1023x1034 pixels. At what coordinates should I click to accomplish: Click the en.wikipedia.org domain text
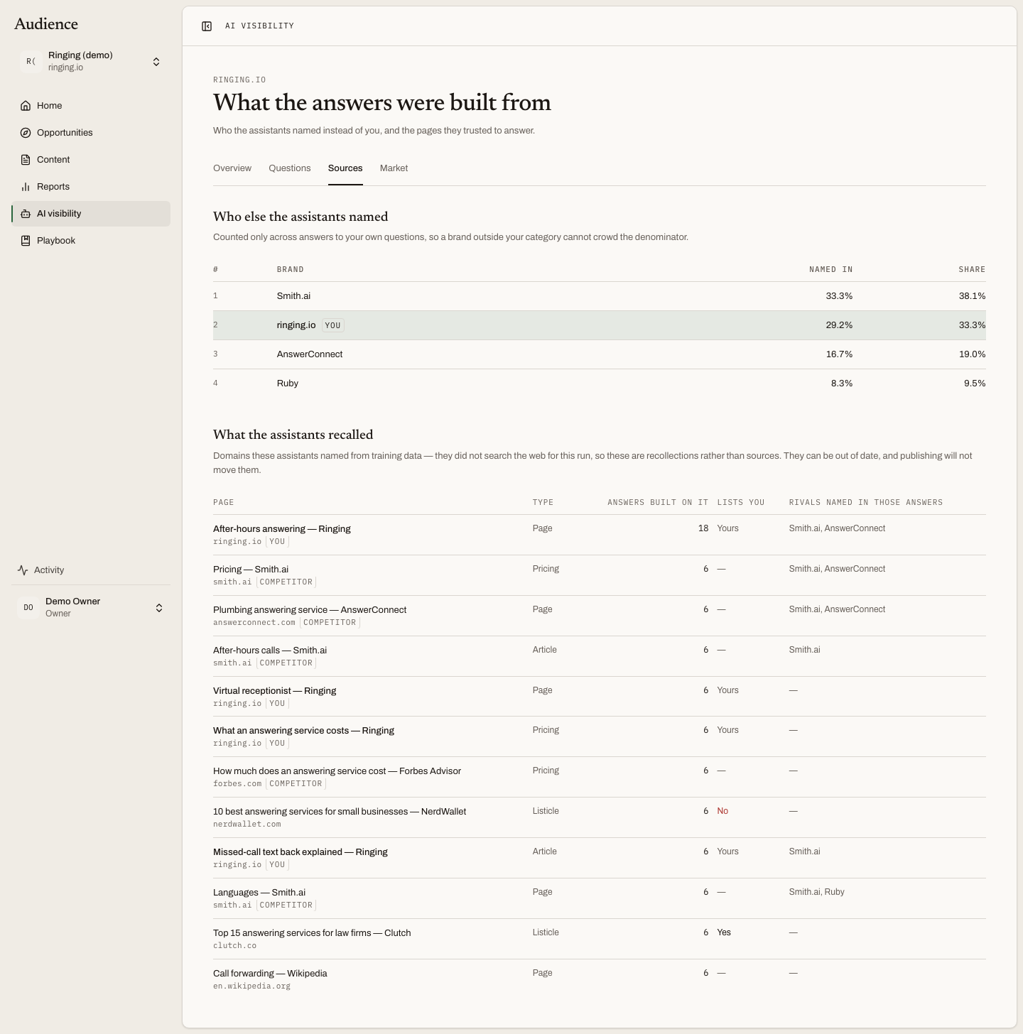coord(251,986)
